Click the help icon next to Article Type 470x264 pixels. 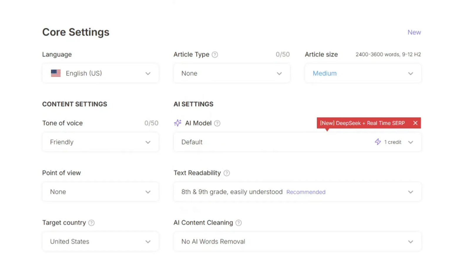coord(215,54)
